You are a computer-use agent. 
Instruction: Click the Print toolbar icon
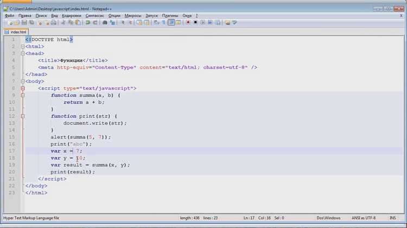pyautogui.click(x=54, y=23)
